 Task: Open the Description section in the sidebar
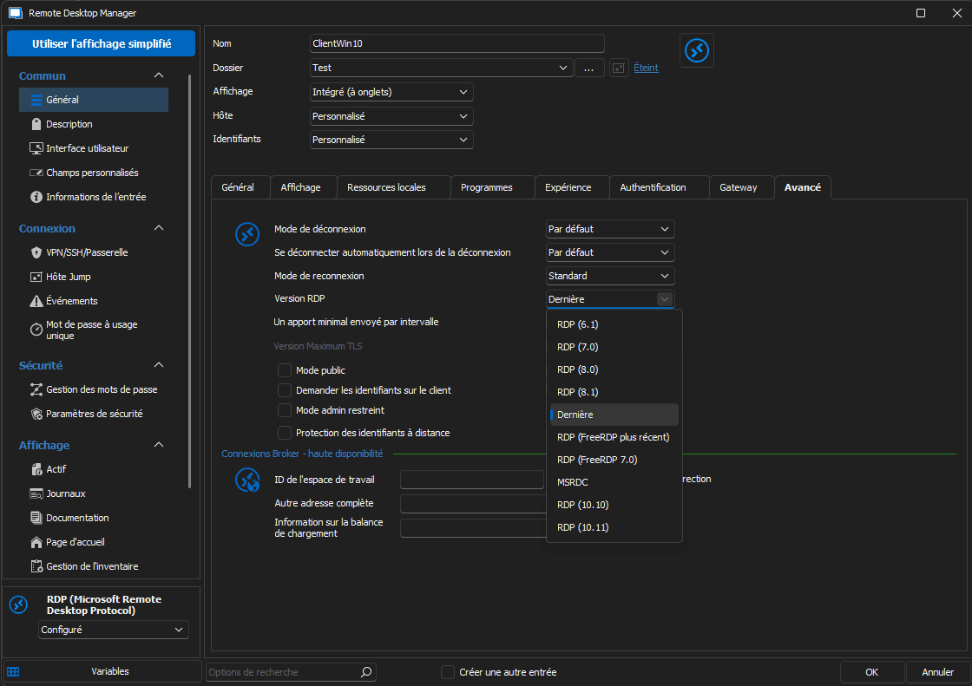69,124
